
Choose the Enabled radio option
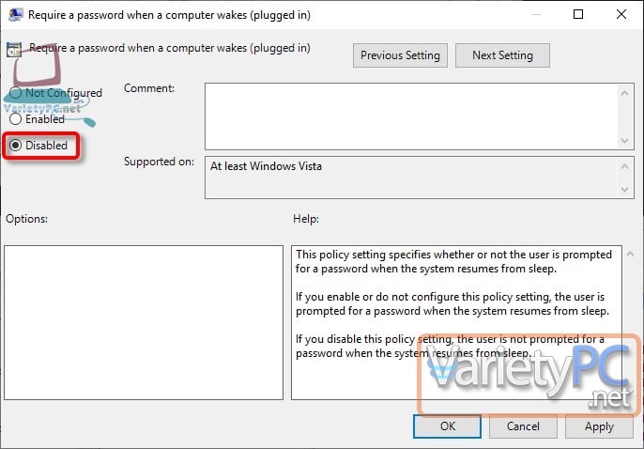pyautogui.click(x=15, y=119)
